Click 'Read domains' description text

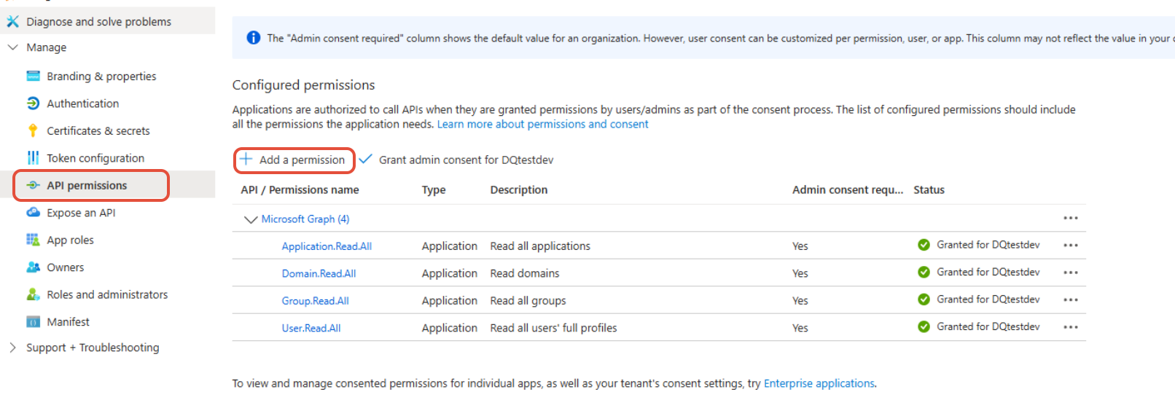[525, 273]
